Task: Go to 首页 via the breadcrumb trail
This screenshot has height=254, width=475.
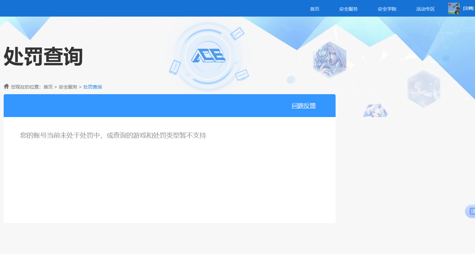Action: (x=48, y=87)
